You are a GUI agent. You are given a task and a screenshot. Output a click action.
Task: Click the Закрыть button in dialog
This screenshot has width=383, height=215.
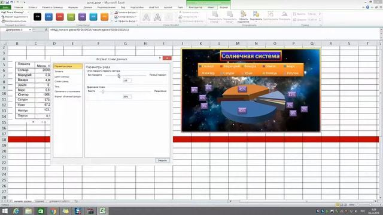(x=162, y=161)
